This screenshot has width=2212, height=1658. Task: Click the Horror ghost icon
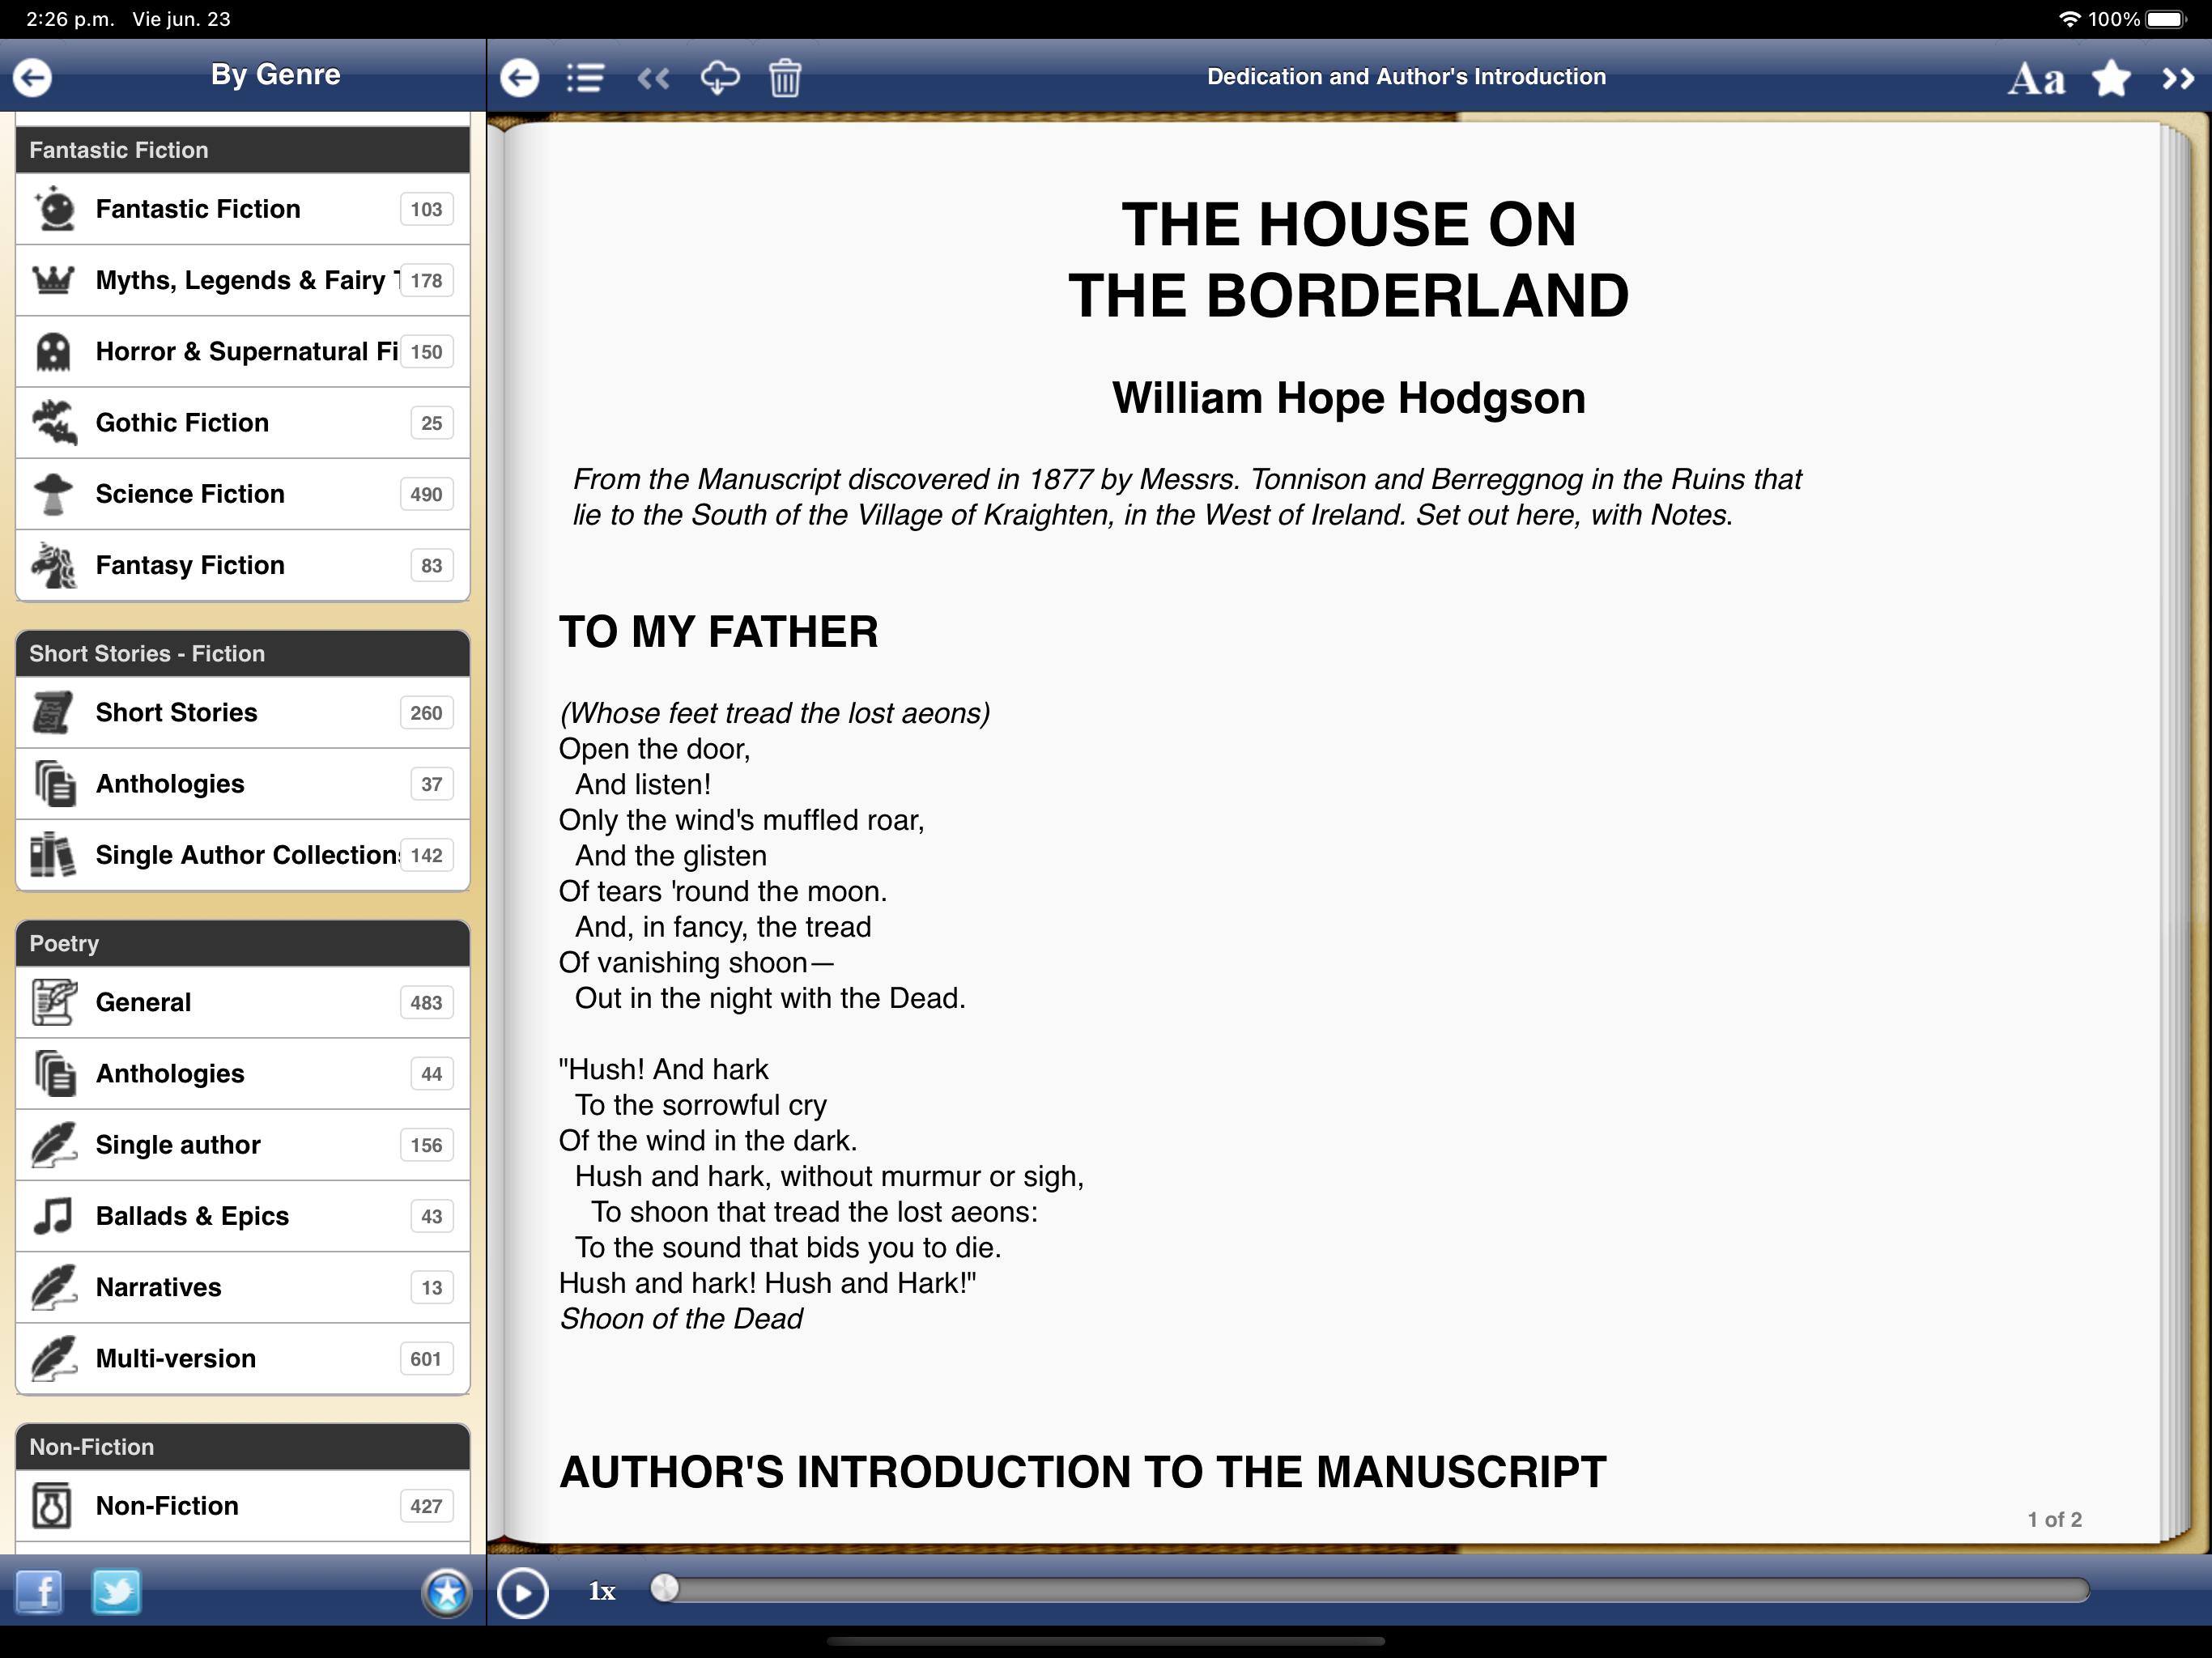(x=53, y=352)
